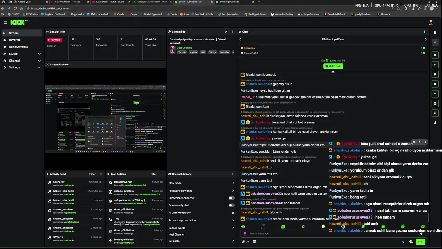Click Host Channel action

pos(176,234)
